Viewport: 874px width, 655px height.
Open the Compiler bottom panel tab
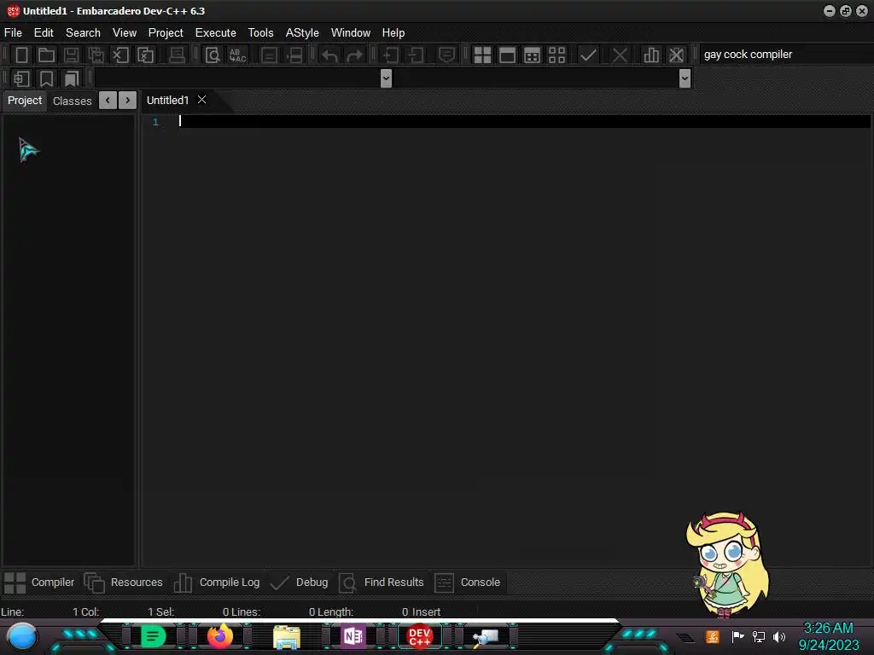pos(39,583)
